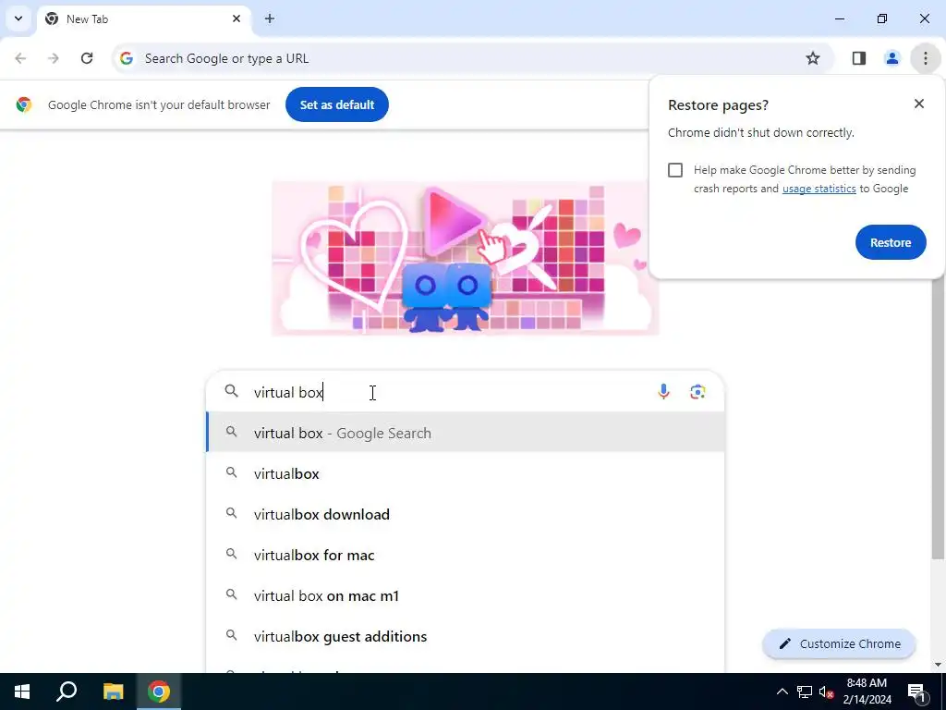Open the usage statistics link

[x=819, y=189]
